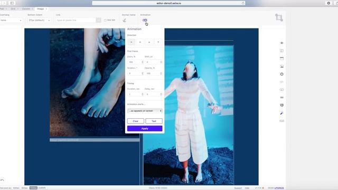Viewport: 338px width, 190px height.
Task: Click the code embed icon in right sidebar
Action: pyautogui.click(x=281, y=82)
